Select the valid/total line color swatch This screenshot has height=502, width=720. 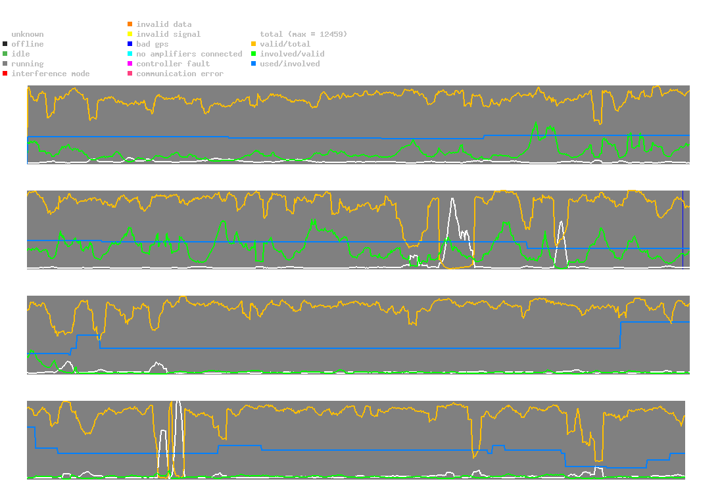coord(253,44)
